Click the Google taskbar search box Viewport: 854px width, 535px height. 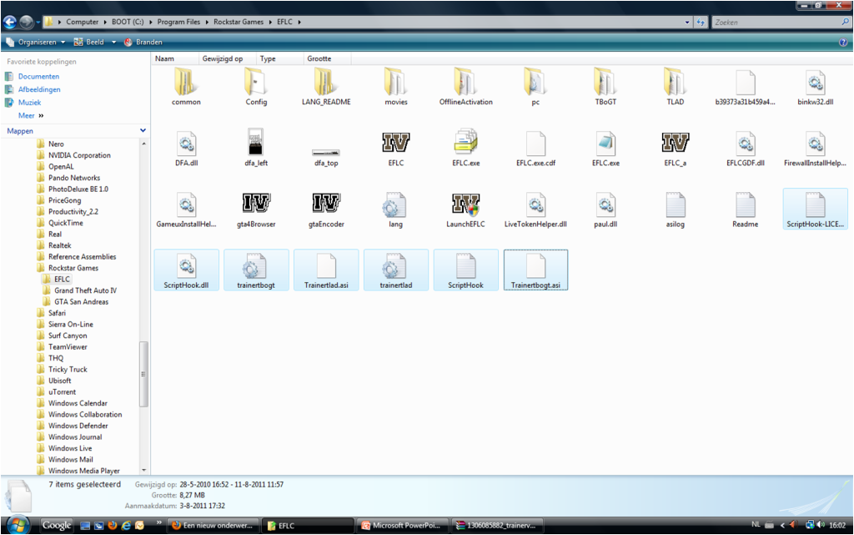point(57,525)
